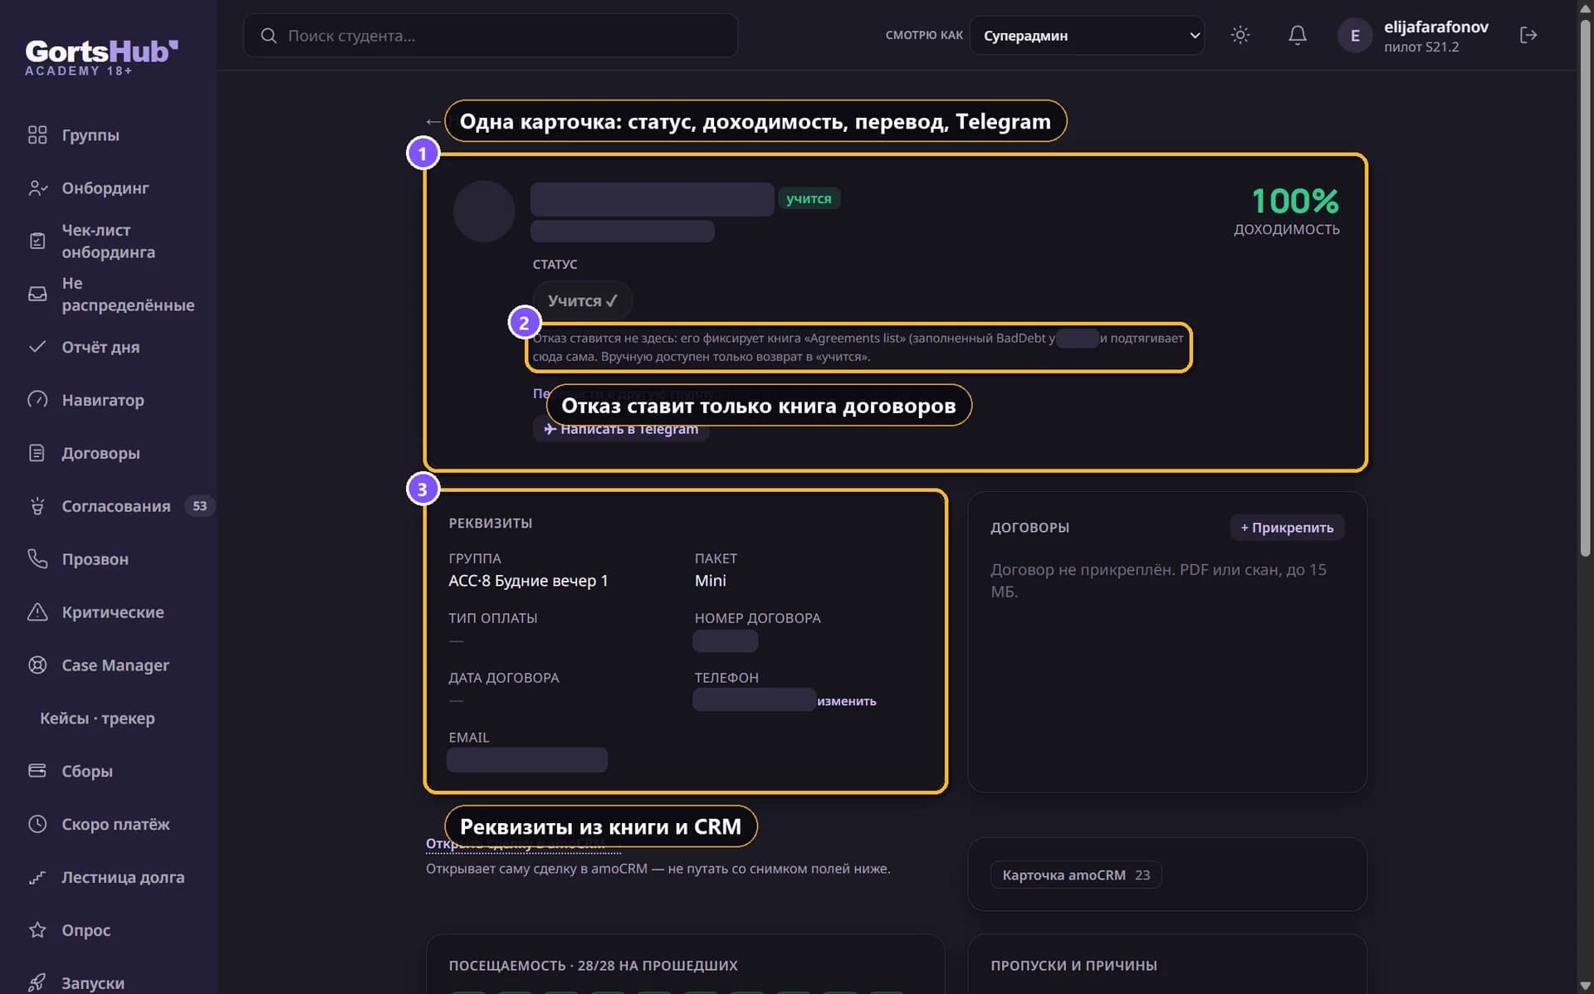Click the Онбординг person icon

[x=37, y=188]
